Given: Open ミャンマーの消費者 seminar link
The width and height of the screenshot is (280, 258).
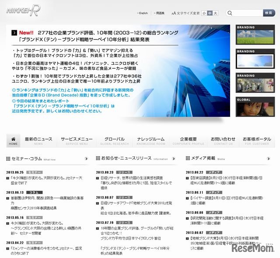Looking at the screenshot, I should coord(46,251).
